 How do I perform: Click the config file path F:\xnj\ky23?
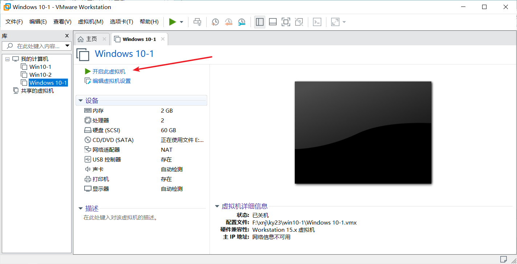pos(305,222)
